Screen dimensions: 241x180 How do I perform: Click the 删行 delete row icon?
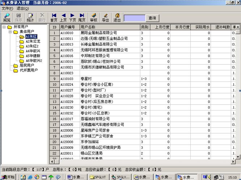[42, 17]
